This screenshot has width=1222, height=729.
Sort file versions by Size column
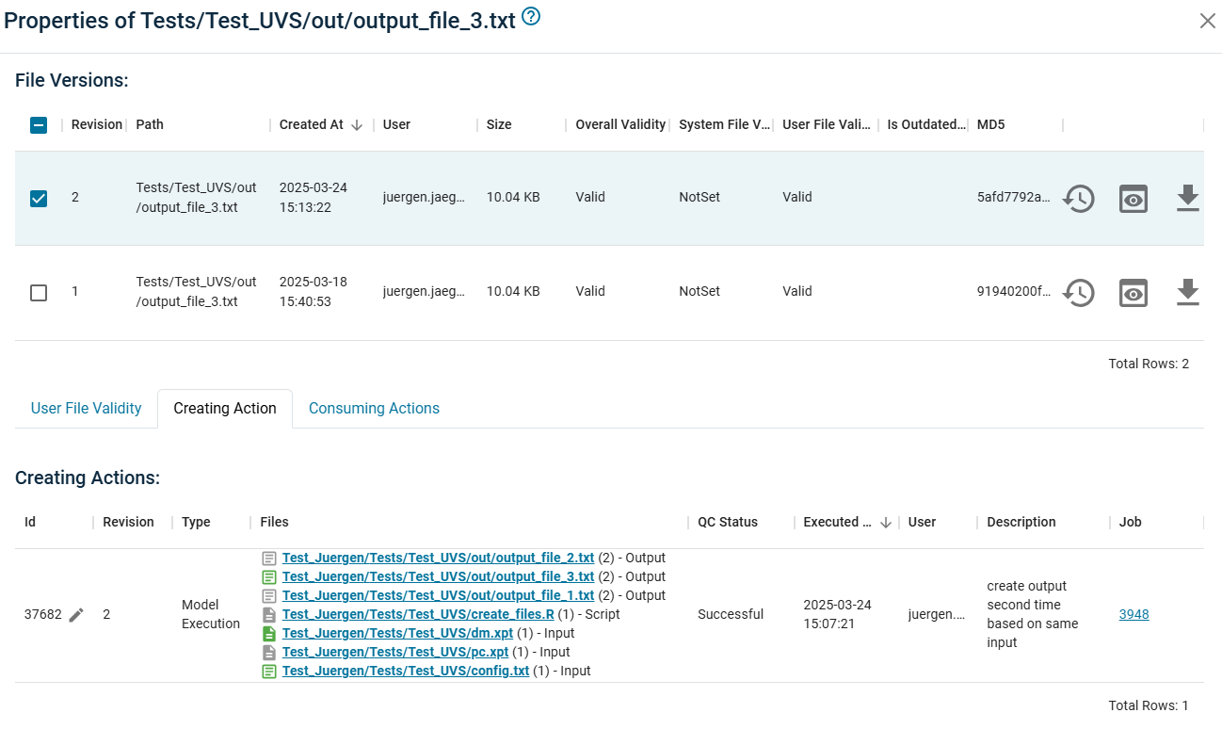click(x=499, y=125)
